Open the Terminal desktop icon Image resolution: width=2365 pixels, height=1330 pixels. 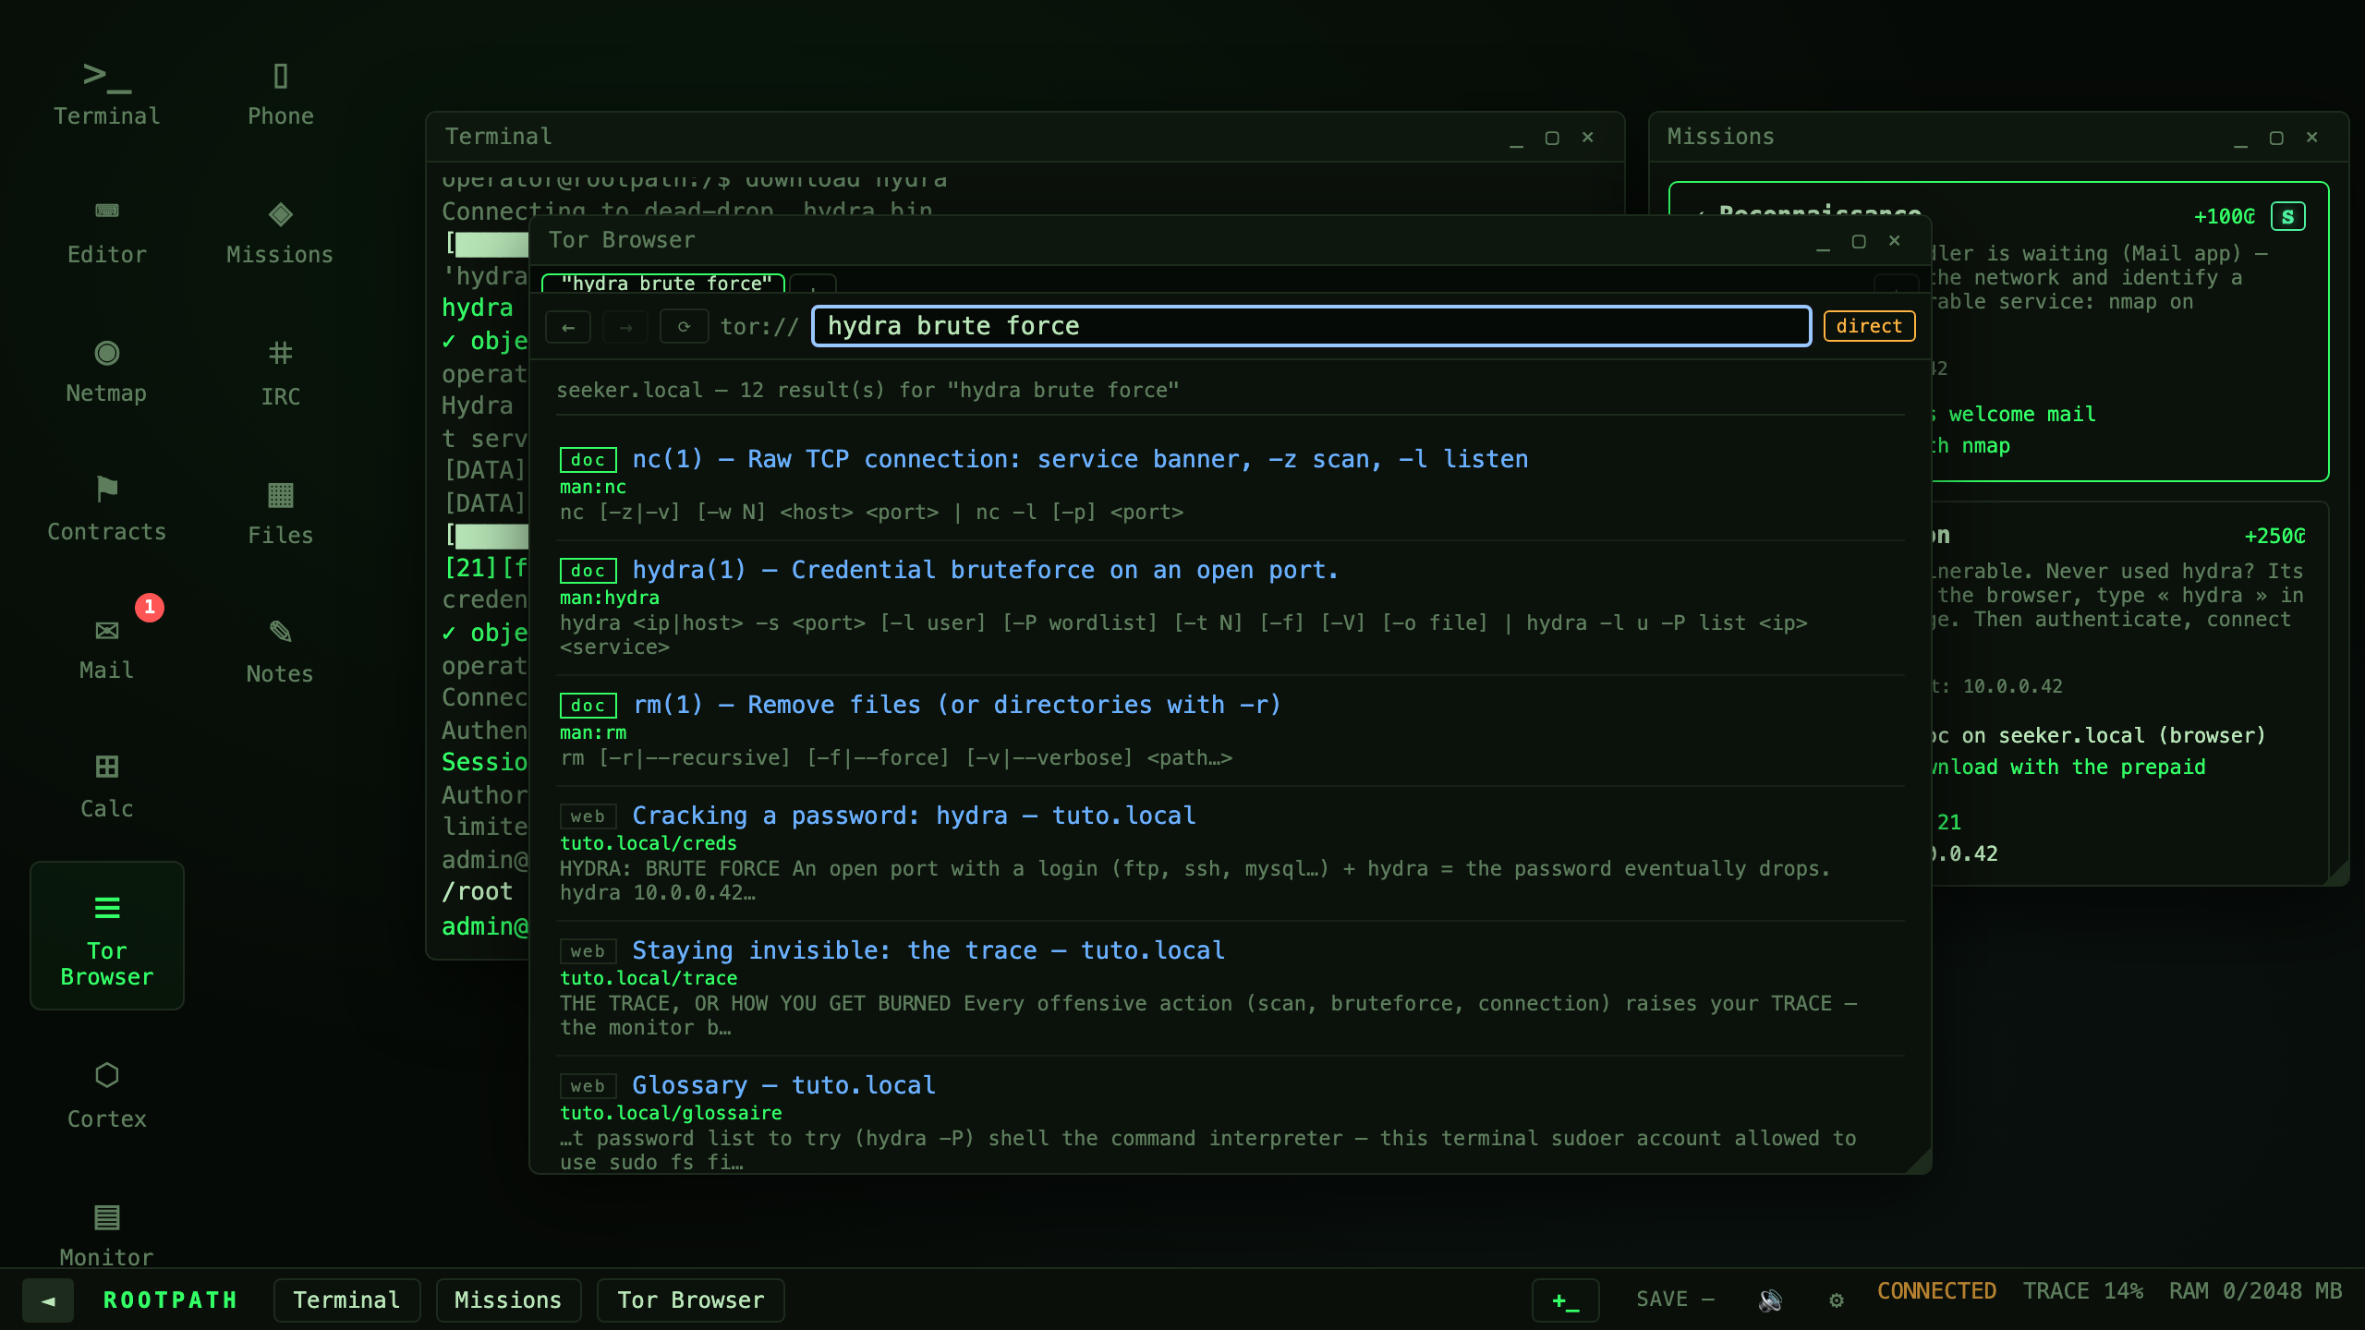click(x=106, y=93)
